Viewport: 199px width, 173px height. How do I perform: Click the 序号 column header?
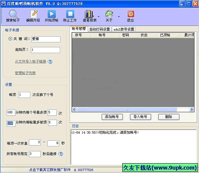click(x=81, y=35)
